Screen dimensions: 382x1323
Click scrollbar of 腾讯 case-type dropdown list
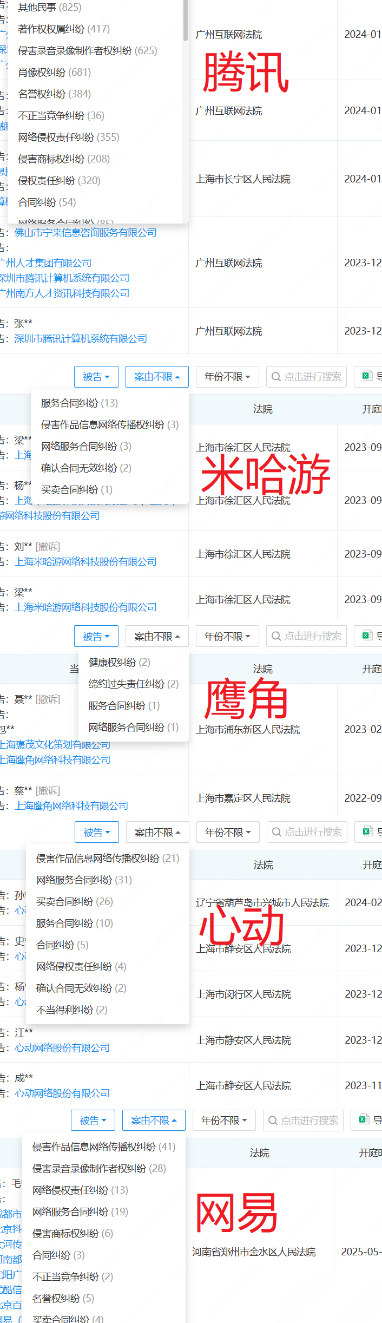[x=186, y=20]
